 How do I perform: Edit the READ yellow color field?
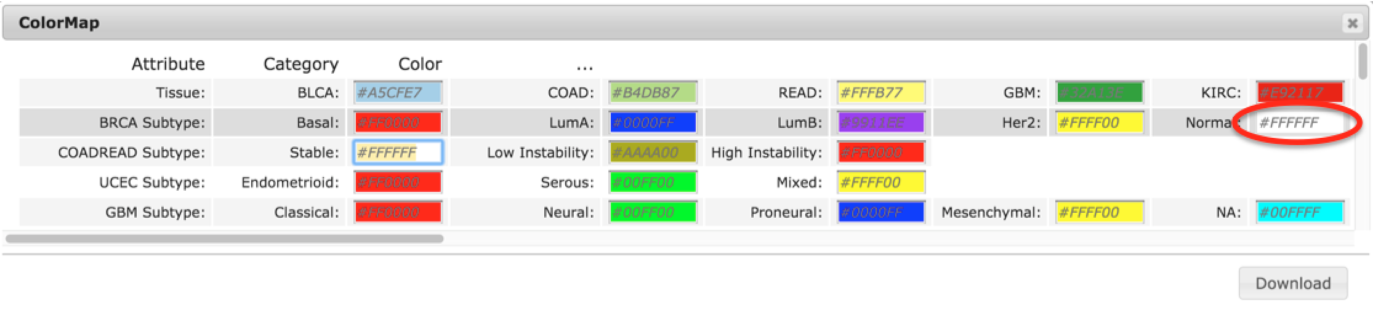point(880,93)
